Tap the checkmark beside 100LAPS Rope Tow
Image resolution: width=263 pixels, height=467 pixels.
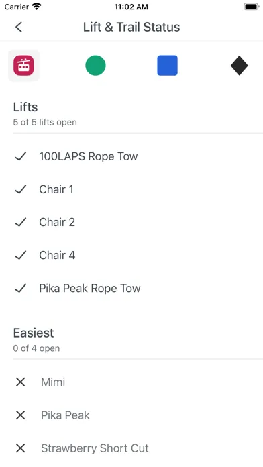click(x=20, y=156)
